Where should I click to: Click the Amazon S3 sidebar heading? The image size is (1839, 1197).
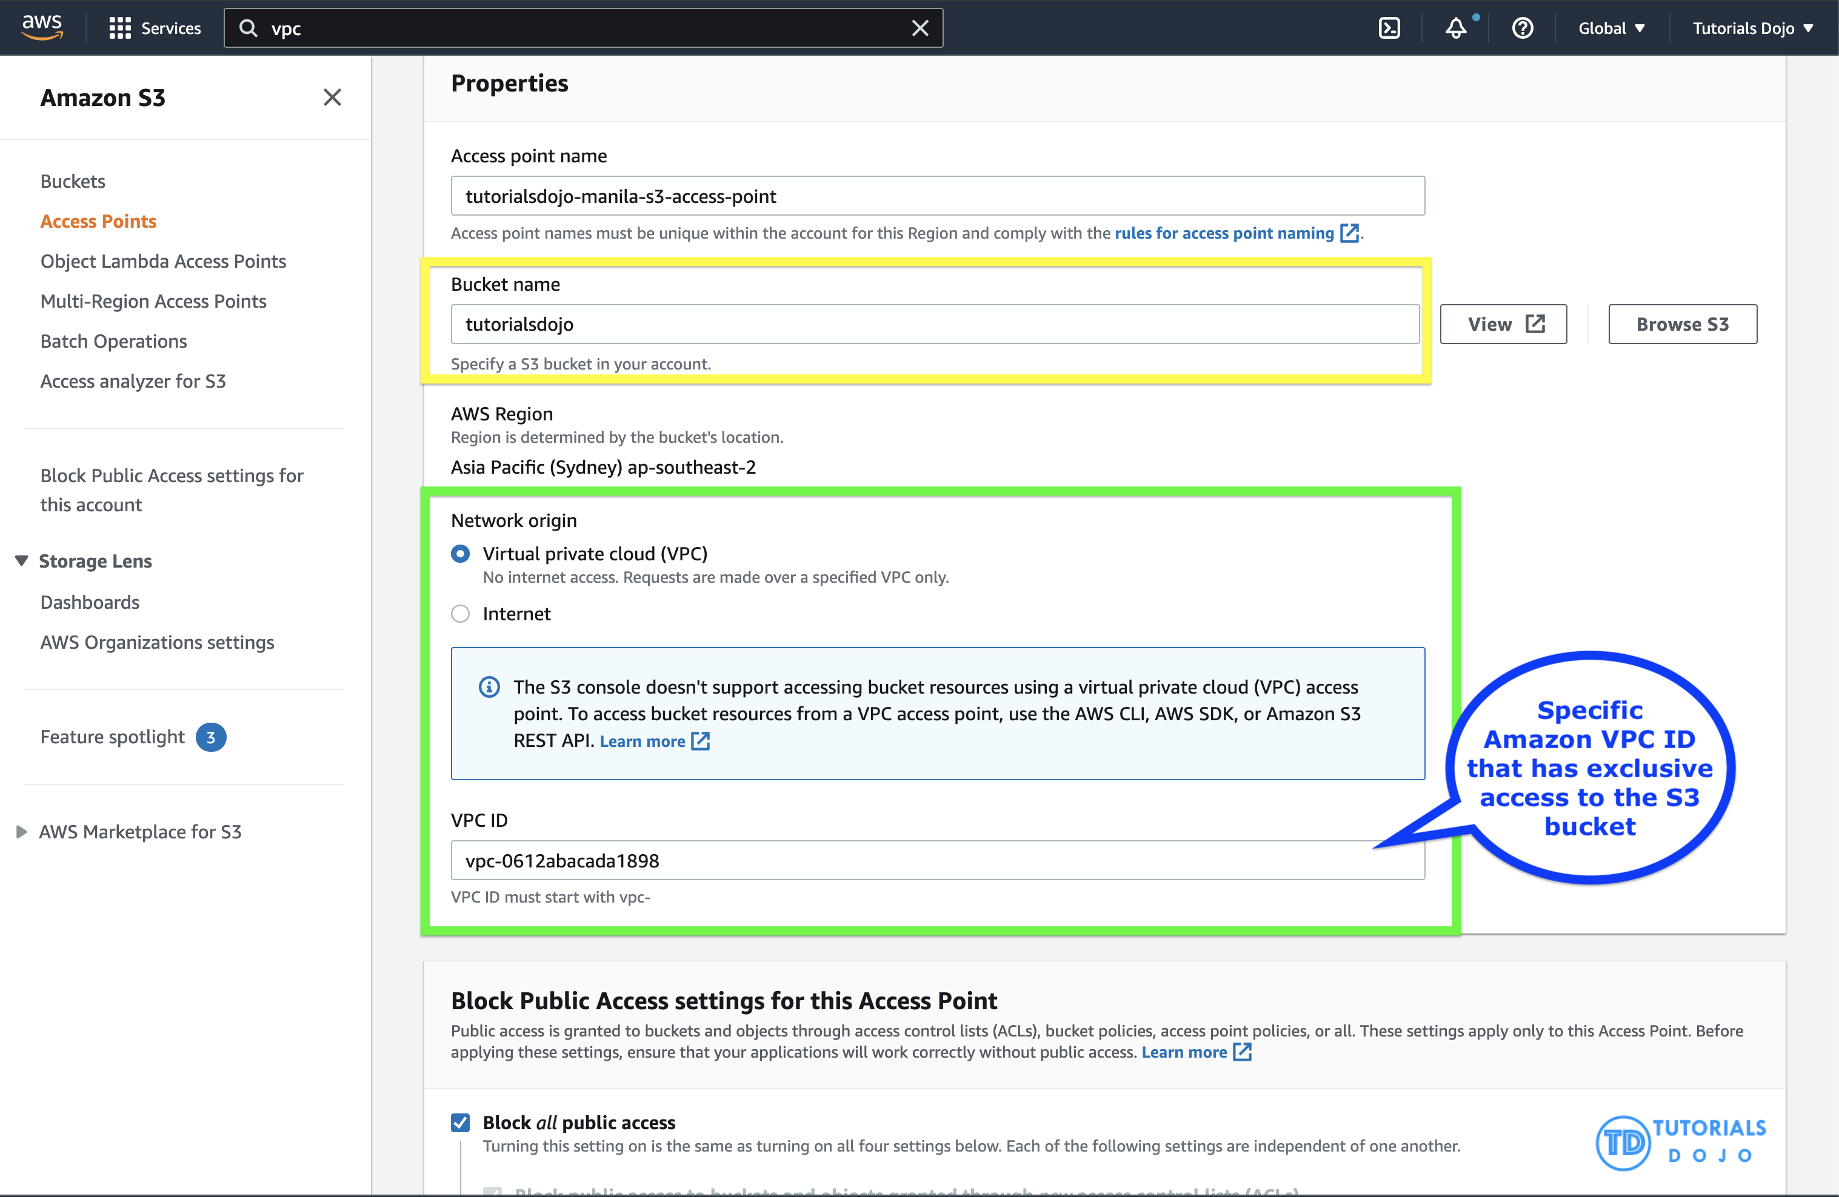[x=103, y=98]
